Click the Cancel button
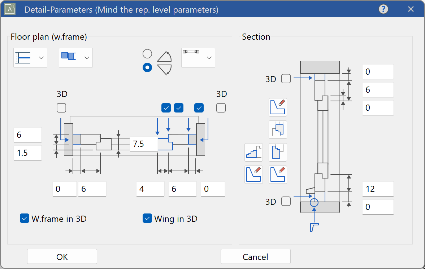Screen dimensions: 425x269 256,256
